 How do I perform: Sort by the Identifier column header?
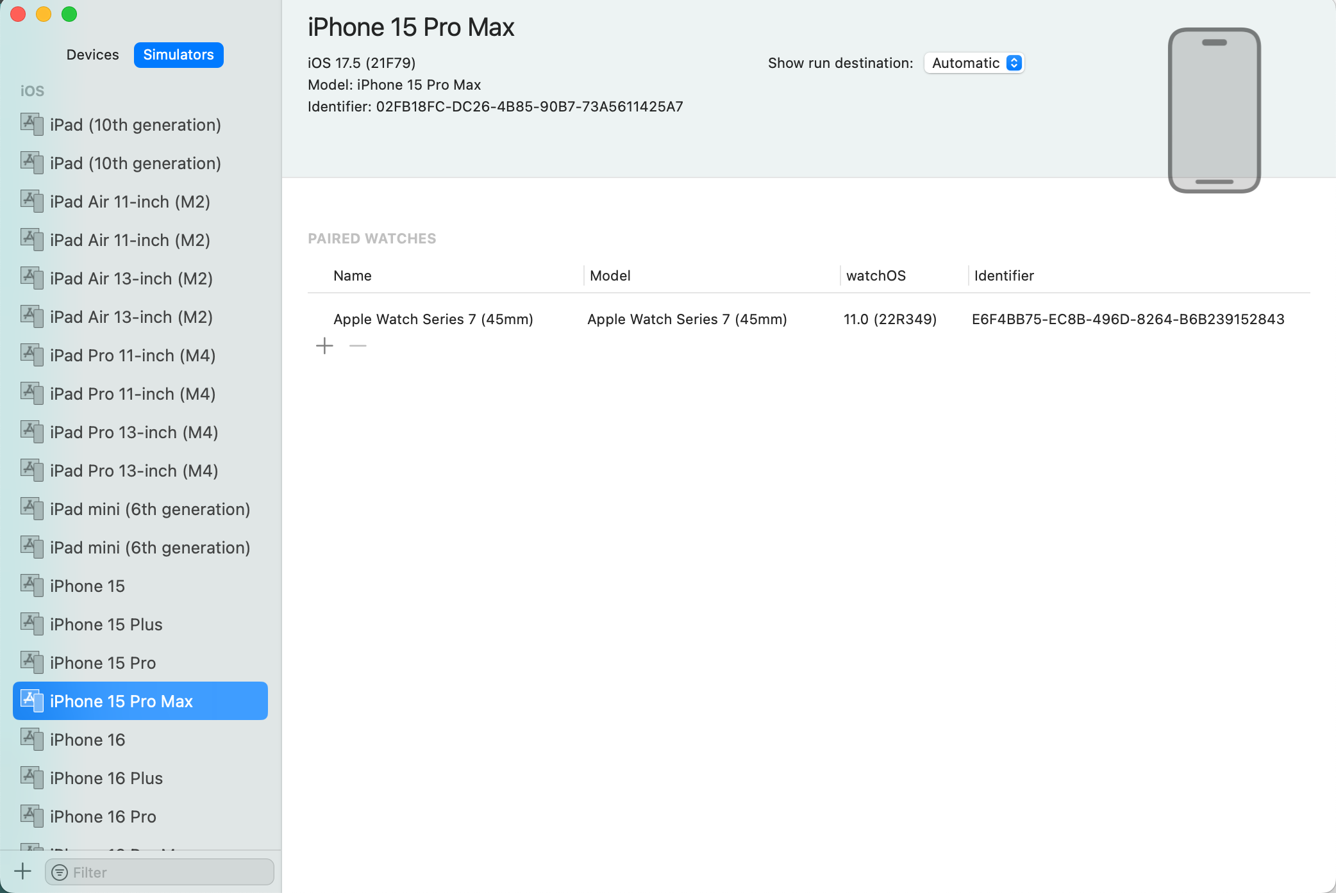tap(1004, 275)
